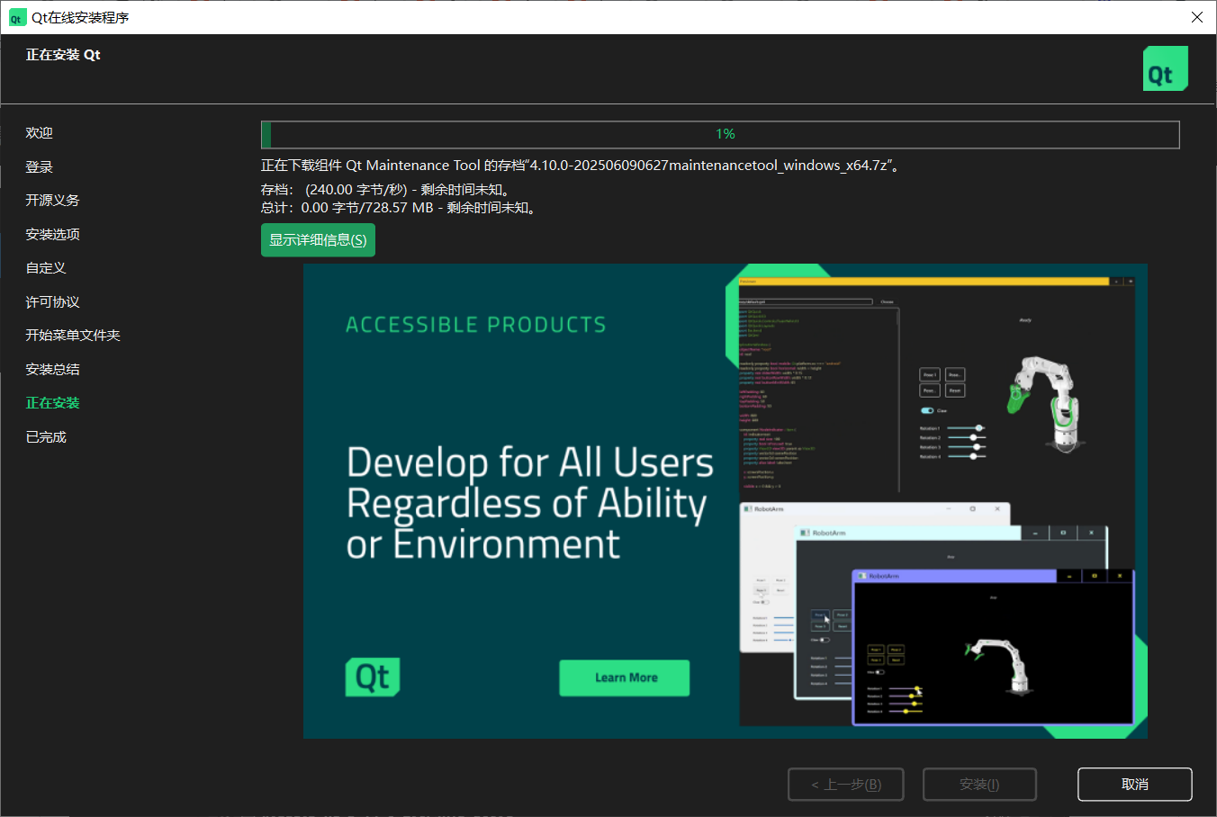Select 自定义 step in sidebar
Image resolution: width=1217 pixels, height=817 pixels.
pos(46,268)
